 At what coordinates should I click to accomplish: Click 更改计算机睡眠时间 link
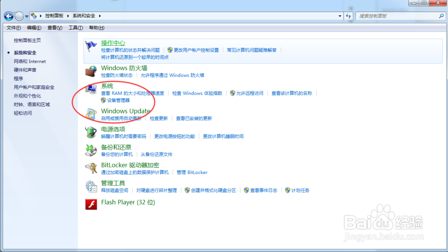coord(223,136)
